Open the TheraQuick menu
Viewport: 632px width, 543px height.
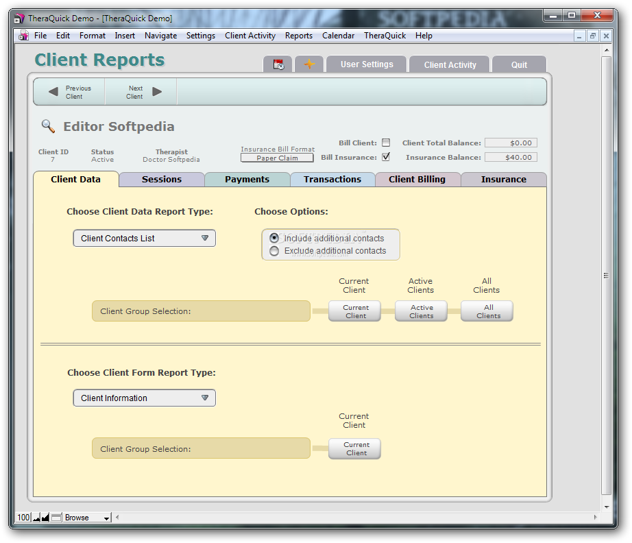pyautogui.click(x=385, y=36)
